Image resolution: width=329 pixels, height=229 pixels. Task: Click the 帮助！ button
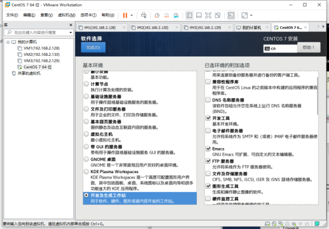[309, 48]
